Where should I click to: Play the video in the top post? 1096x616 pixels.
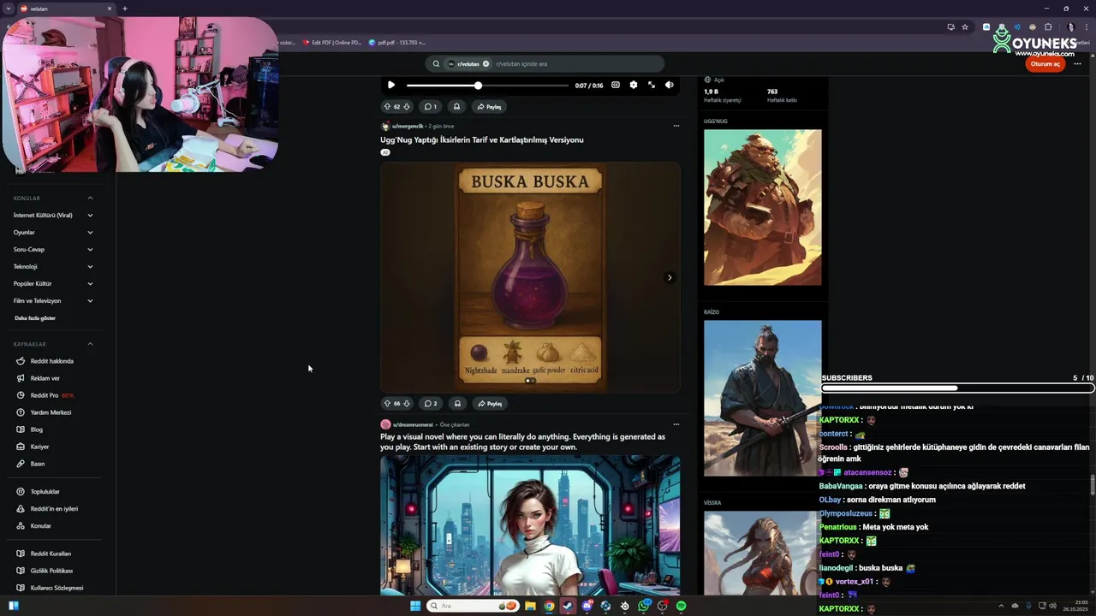coord(391,85)
